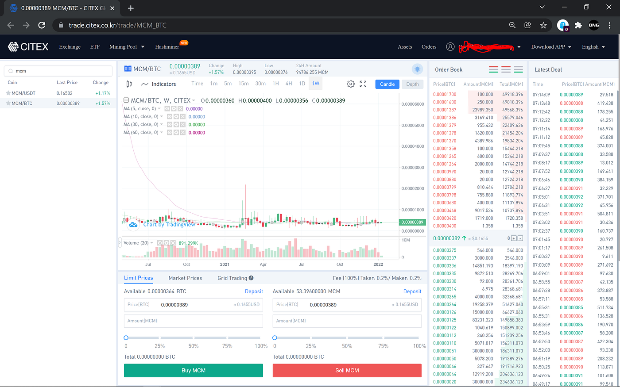
Task: Increase order book decimal precision plus
Action: click(514, 238)
